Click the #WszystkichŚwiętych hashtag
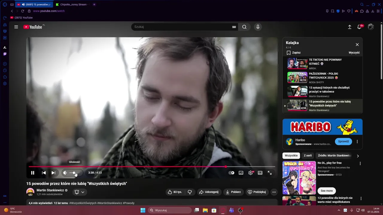383x215 pixels. [x=83, y=203]
